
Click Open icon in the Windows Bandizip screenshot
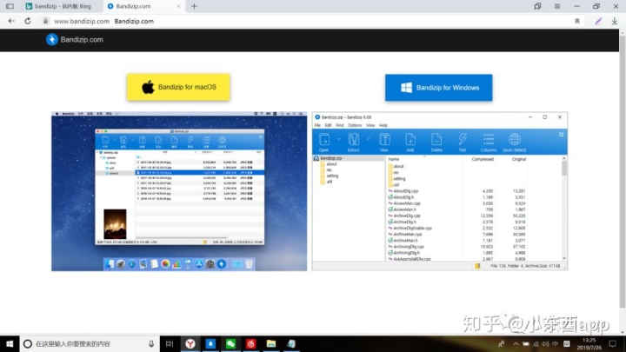(x=323, y=143)
